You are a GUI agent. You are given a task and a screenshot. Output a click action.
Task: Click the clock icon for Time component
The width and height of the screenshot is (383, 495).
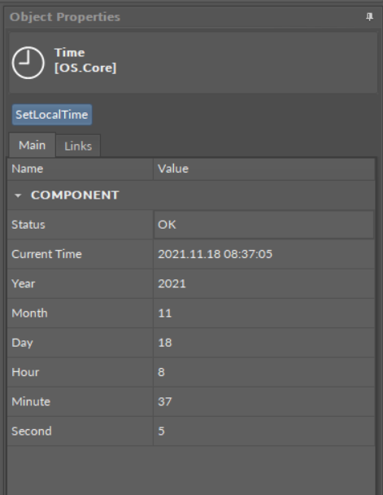point(28,63)
